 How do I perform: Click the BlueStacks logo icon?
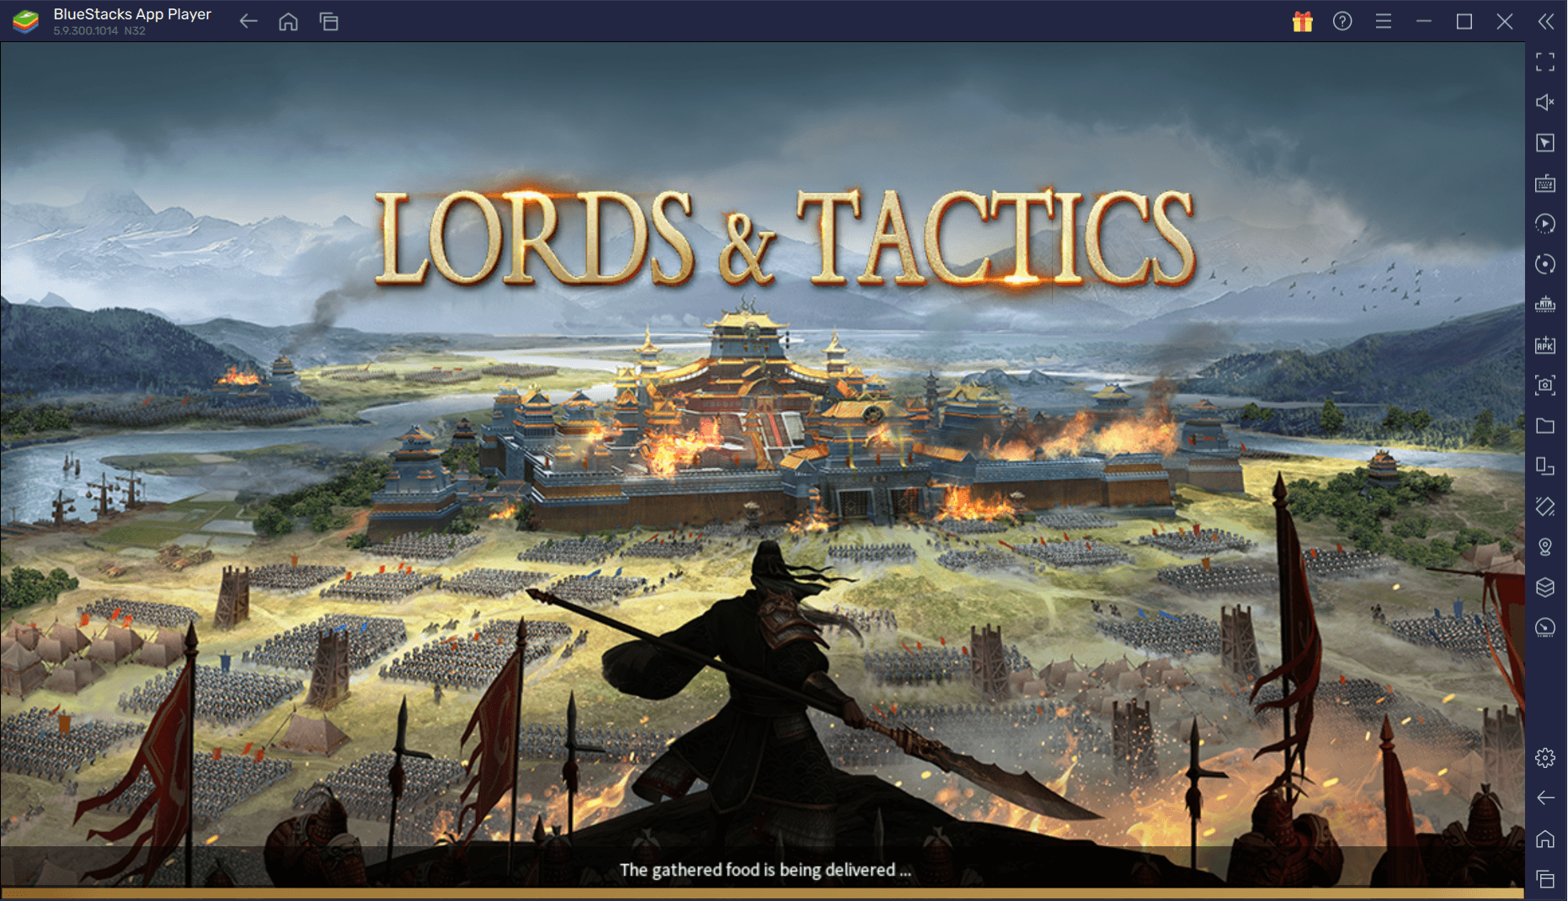pos(26,21)
